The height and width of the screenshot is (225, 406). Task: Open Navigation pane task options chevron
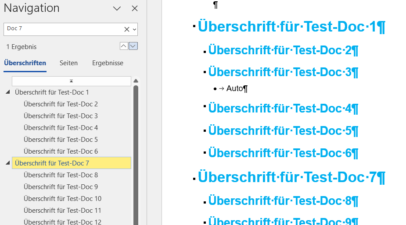[x=117, y=8]
